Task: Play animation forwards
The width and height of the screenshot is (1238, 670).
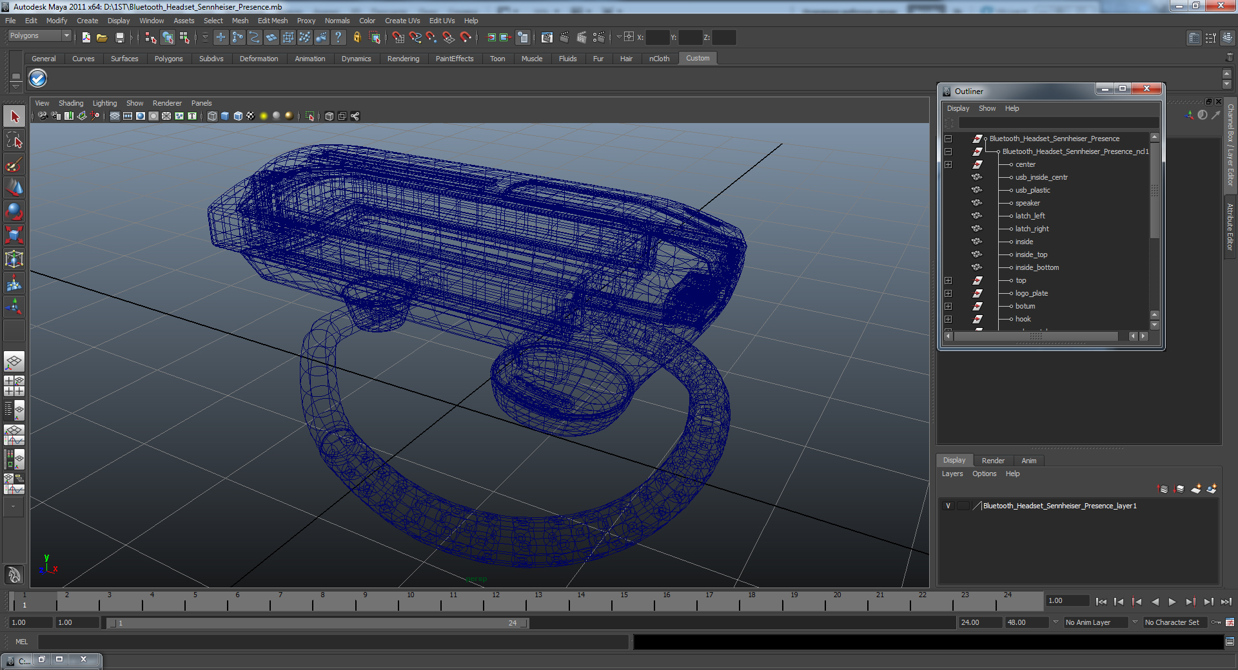Action: pyautogui.click(x=1172, y=602)
